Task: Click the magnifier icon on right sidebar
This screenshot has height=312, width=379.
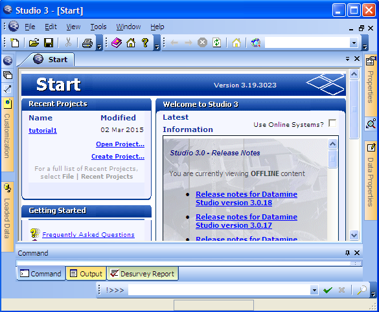Action: [x=371, y=124]
